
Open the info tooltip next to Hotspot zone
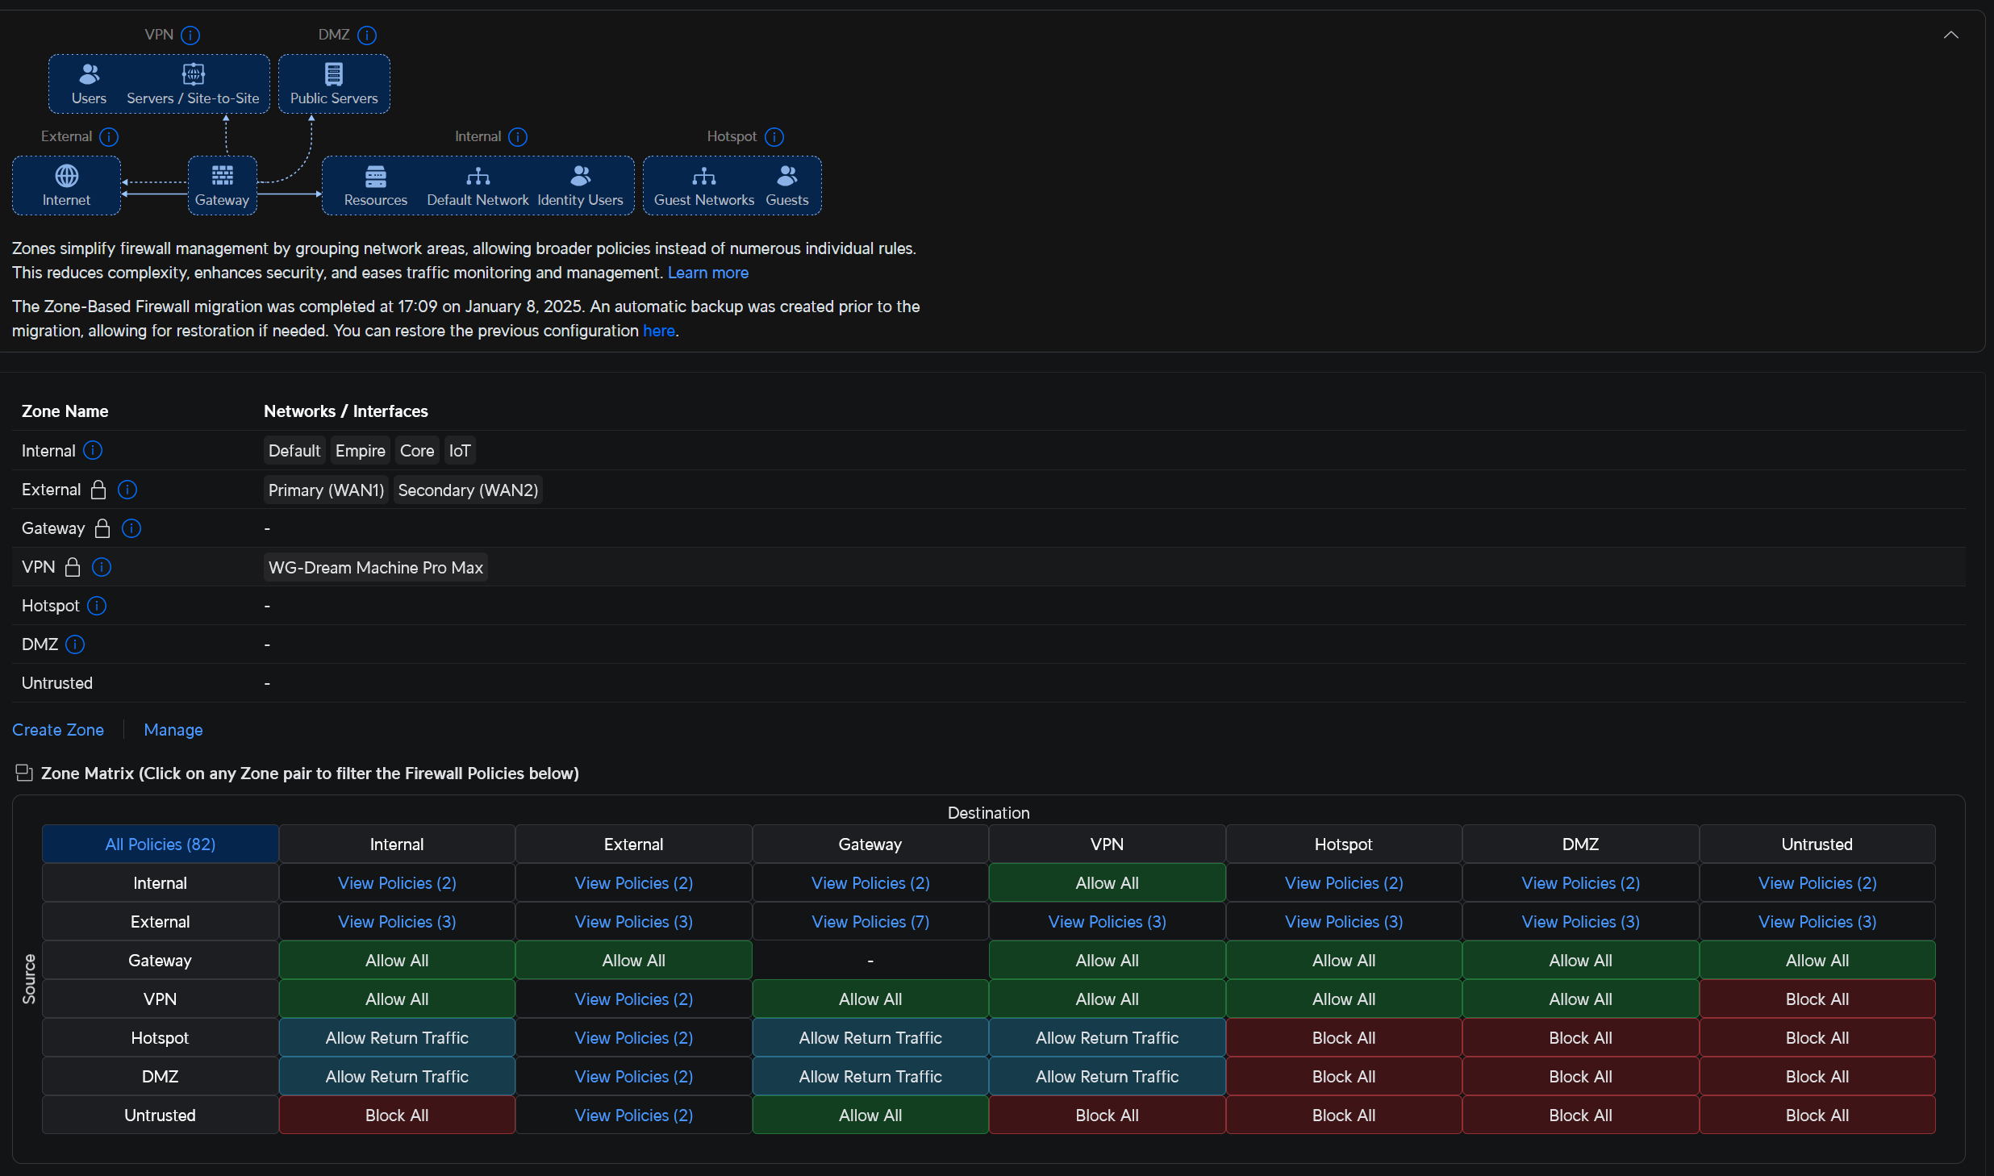(x=96, y=606)
